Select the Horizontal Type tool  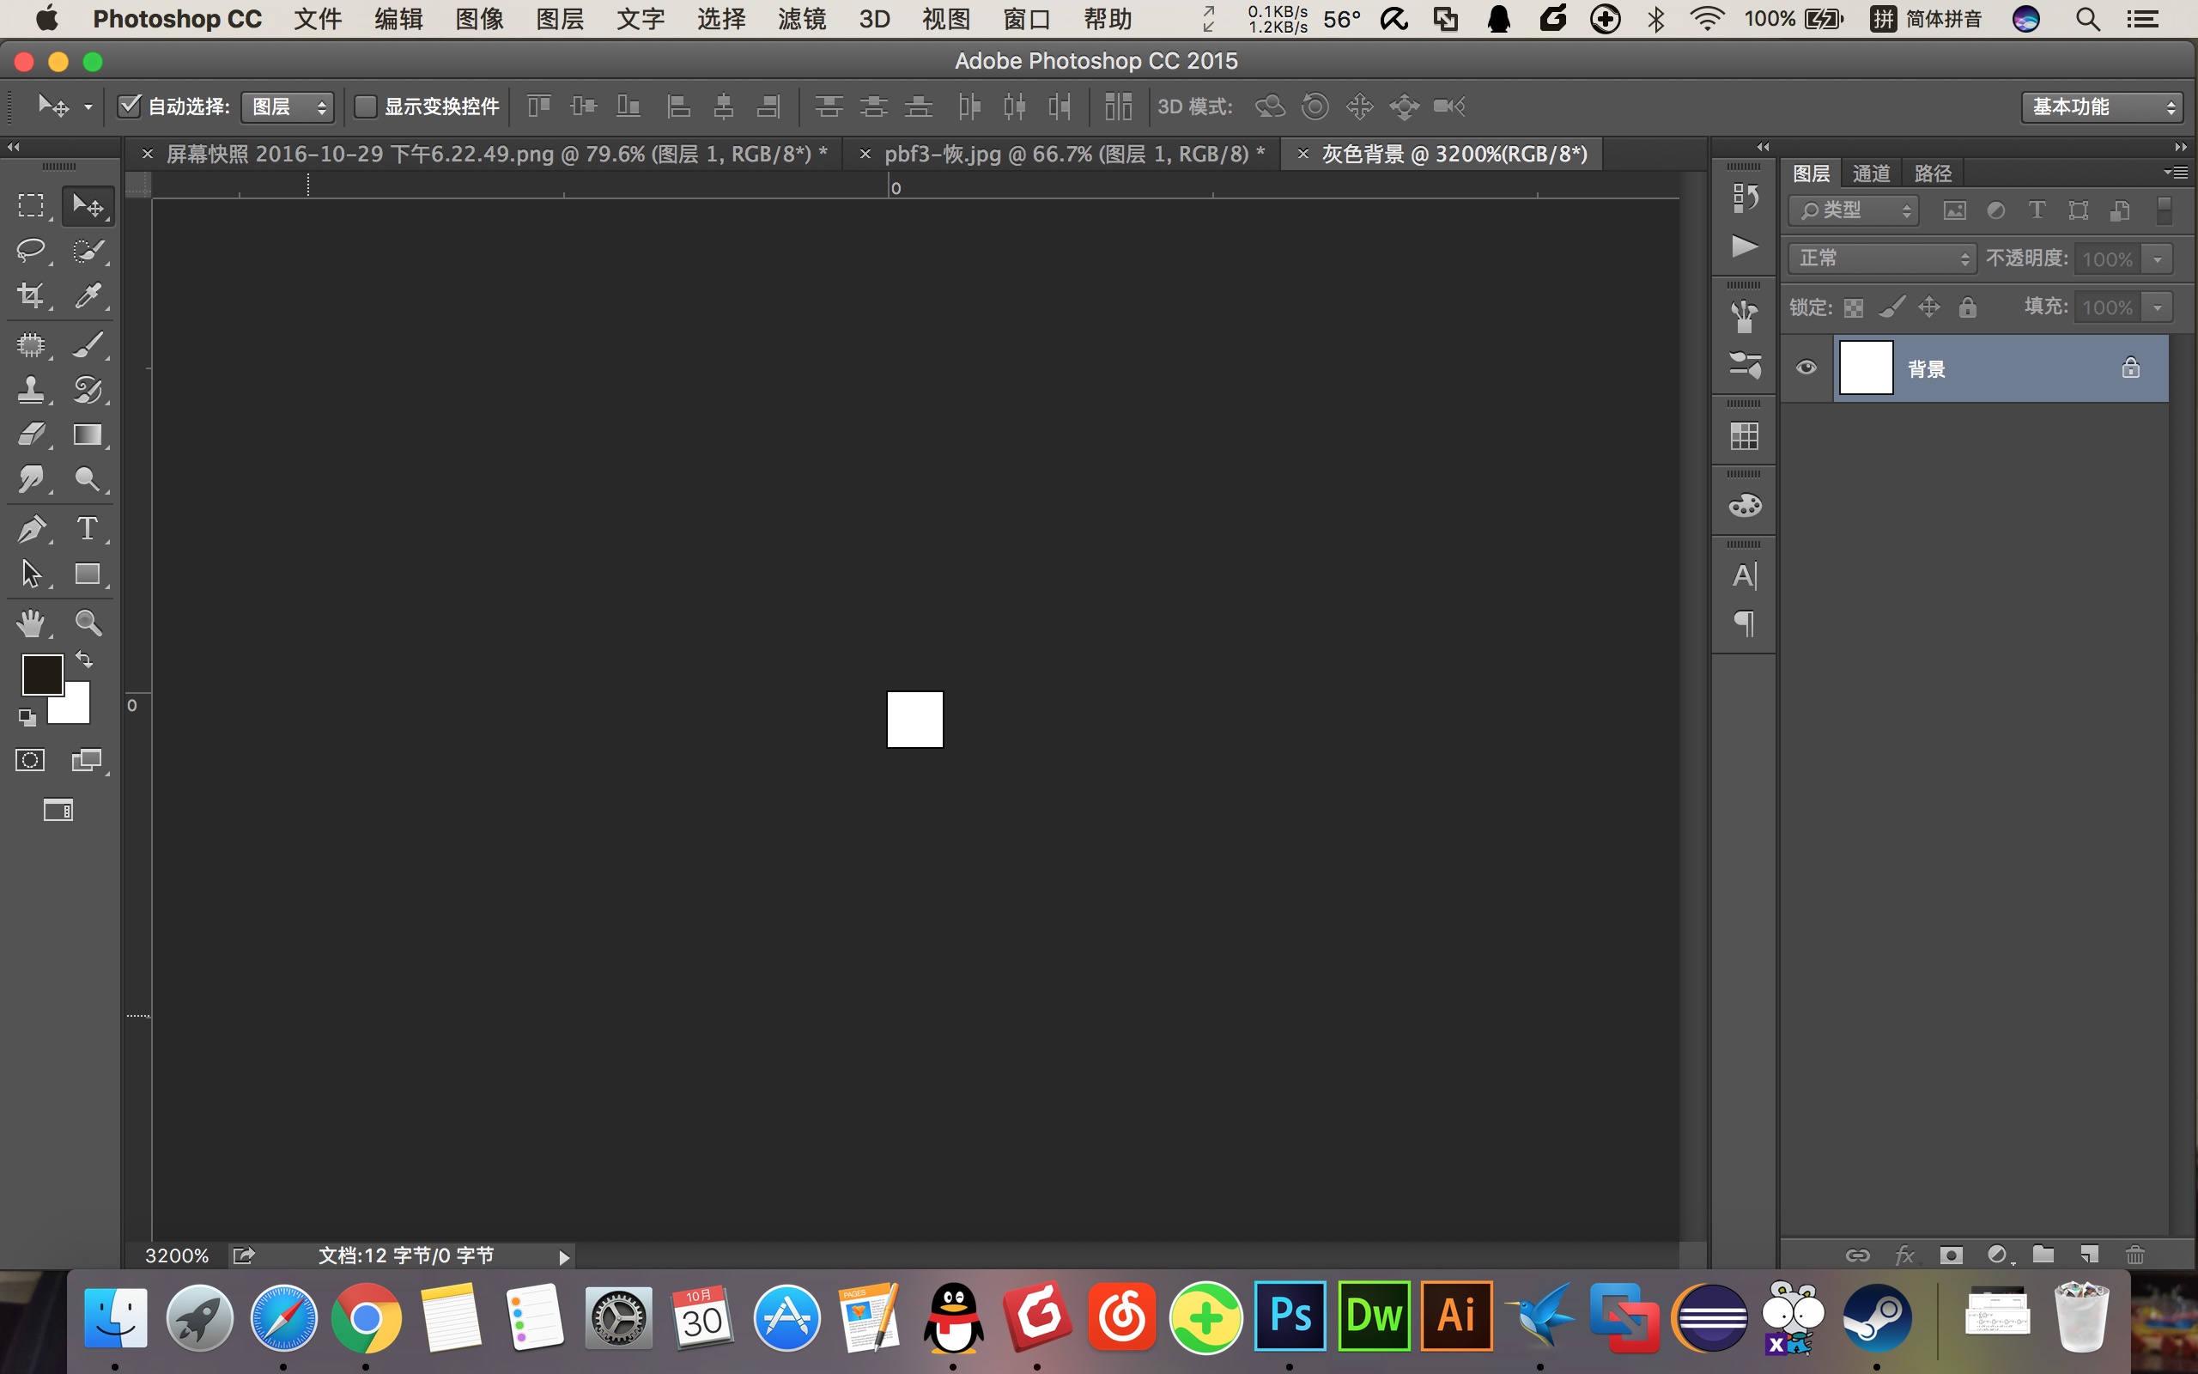coord(88,529)
